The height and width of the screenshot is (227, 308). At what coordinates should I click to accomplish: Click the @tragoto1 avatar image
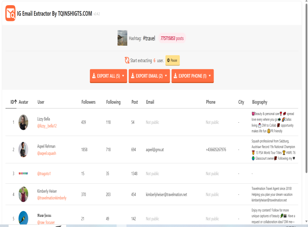[23, 173]
